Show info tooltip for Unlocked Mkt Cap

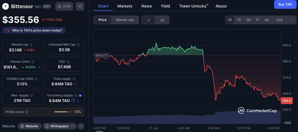point(78,45)
